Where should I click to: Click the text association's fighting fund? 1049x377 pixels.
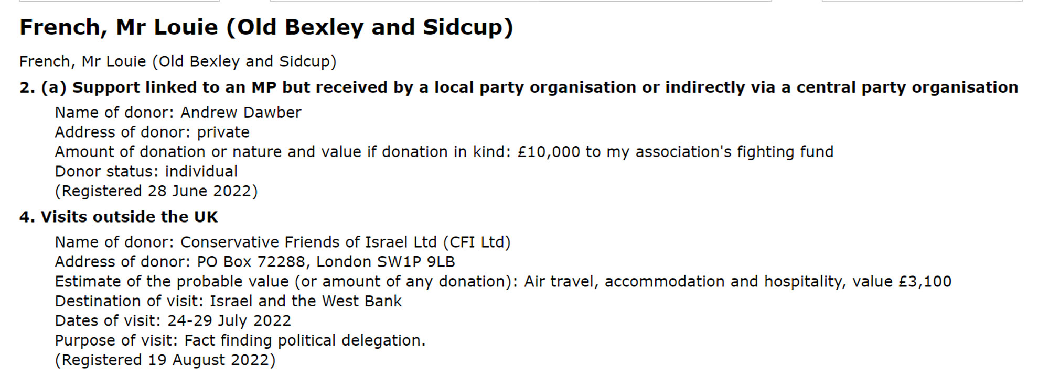click(x=734, y=152)
